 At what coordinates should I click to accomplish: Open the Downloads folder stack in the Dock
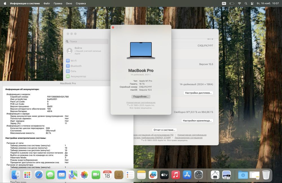click(x=243, y=175)
